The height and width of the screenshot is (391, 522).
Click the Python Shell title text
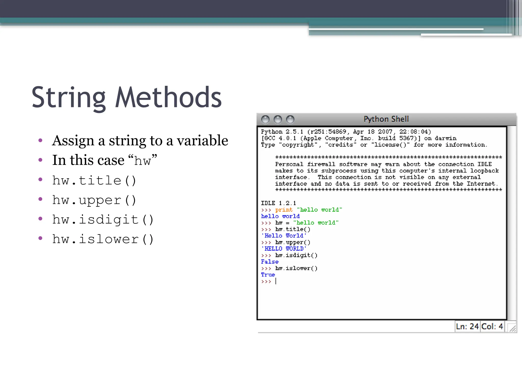386,119
